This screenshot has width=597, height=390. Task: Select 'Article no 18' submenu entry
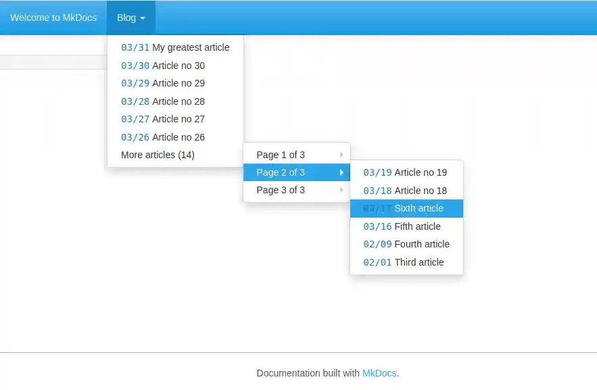[404, 191]
